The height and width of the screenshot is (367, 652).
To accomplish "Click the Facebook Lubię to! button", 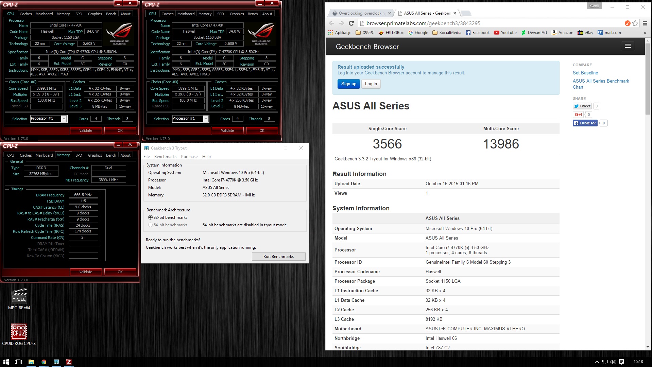I will coord(585,123).
